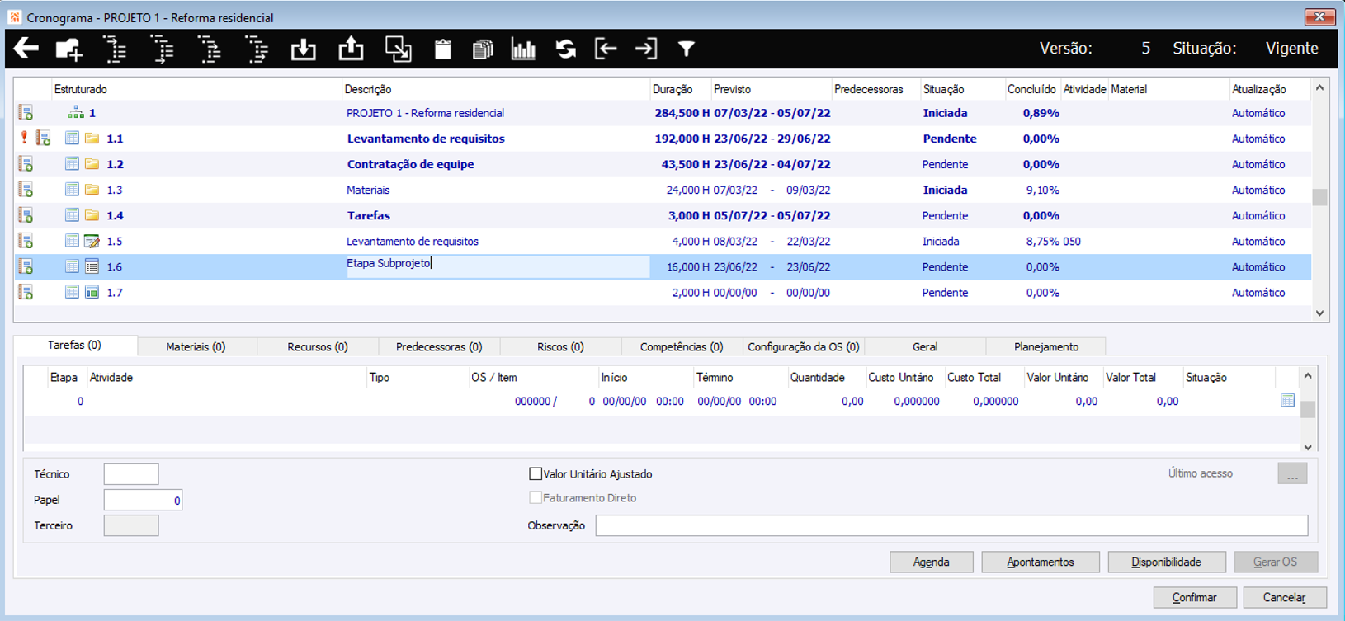Click the description edit box containing Etapa Subprojeto
The height and width of the screenshot is (621, 1345).
tap(498, 266)
